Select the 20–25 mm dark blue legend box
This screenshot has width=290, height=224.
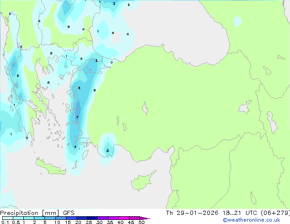pyautogui.click(x=82, y=218)
